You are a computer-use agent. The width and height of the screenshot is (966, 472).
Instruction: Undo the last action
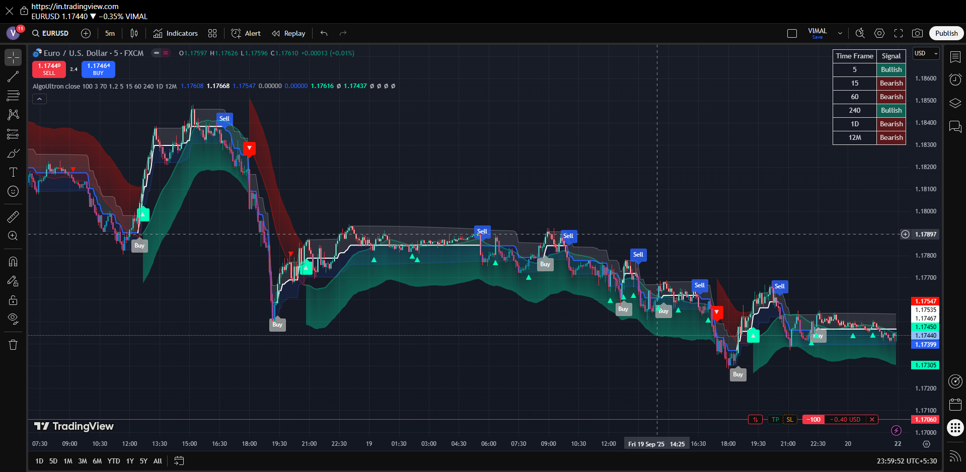click(324, 33)
